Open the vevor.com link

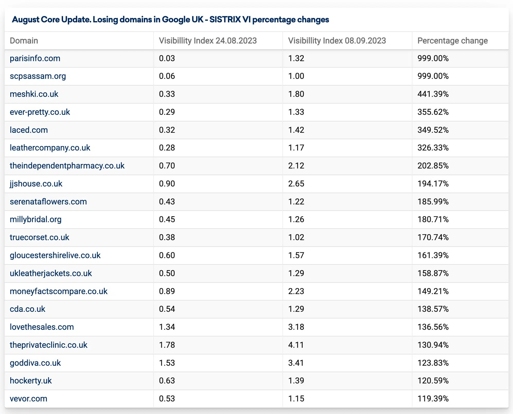(x=29, y=399)
